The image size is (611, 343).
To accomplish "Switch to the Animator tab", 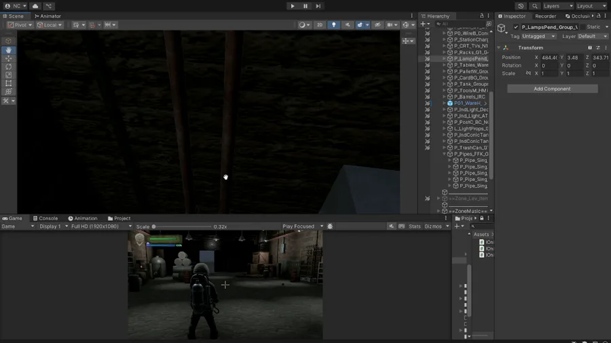I will [48, 16].
